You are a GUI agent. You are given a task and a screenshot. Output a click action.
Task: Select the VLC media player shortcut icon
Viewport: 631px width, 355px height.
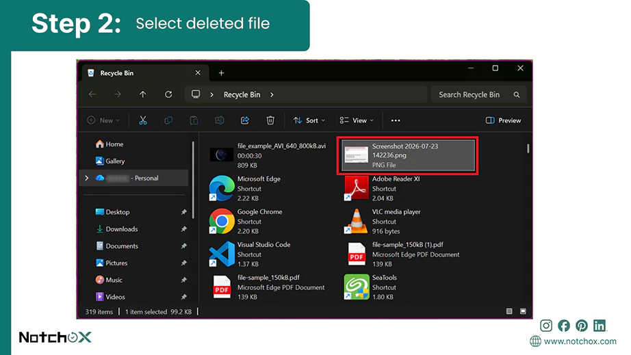tap(357, 221)
